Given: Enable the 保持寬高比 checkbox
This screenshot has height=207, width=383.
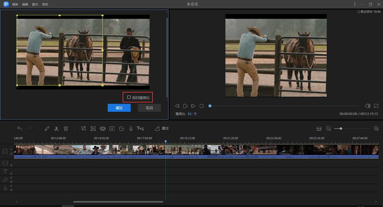Looking at the screenshot, I should pyautogui.click(x=129, y=98).
